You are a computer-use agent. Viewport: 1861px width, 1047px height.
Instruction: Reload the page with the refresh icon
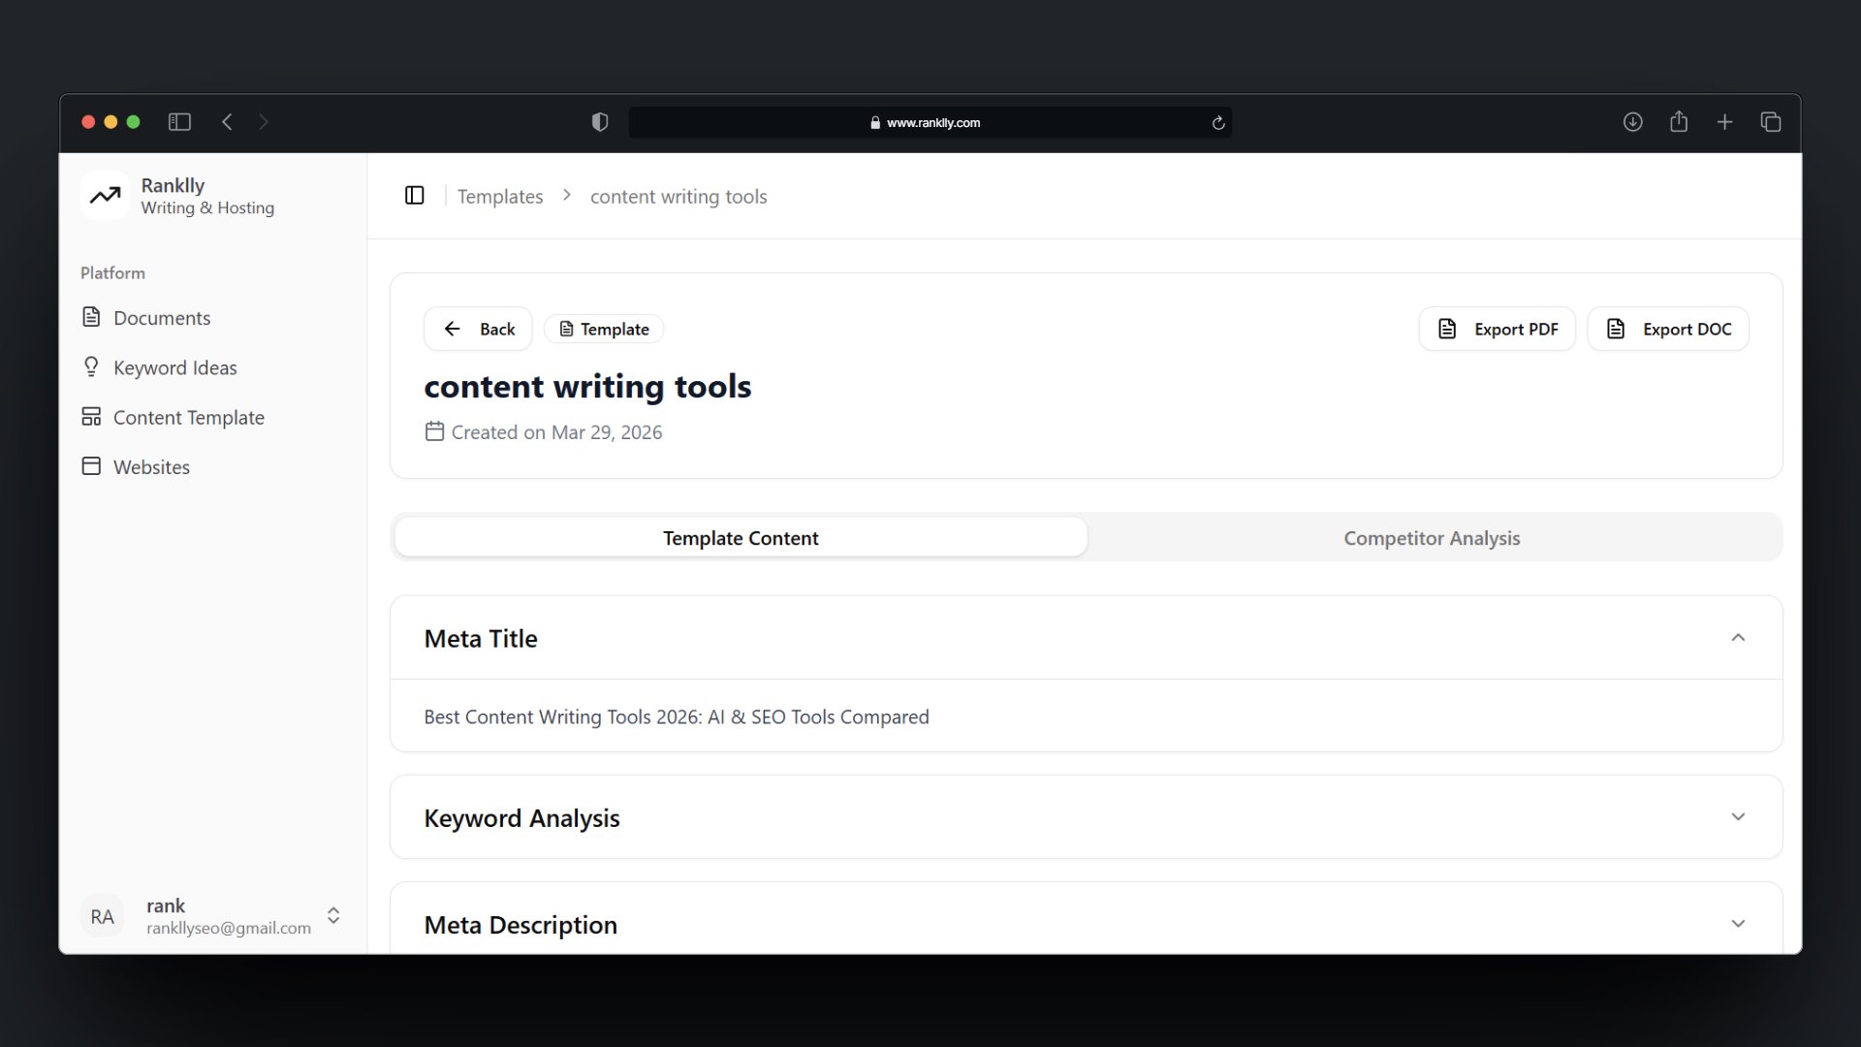[x=1218, y=123]
